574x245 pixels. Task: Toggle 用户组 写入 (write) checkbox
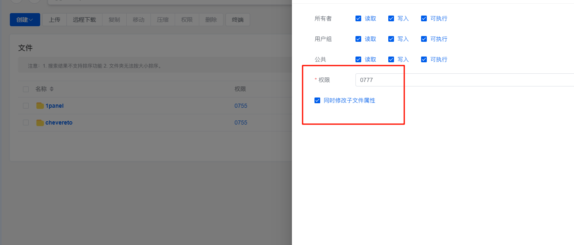pos(391,39)
